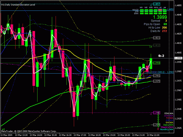Click the 1.4021 boxed price label

[157, 38]
